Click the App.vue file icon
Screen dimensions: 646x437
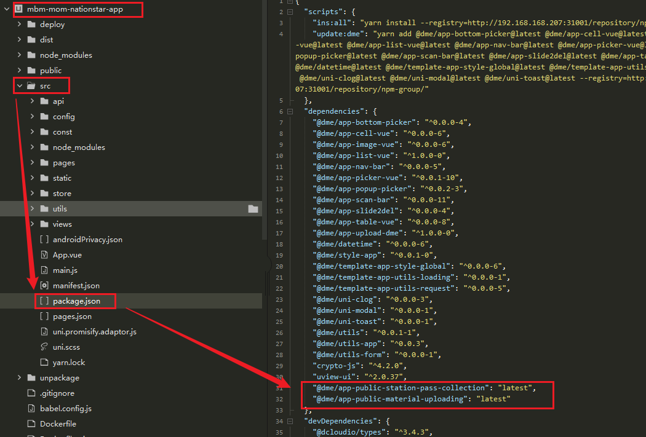tap(44, 255)
